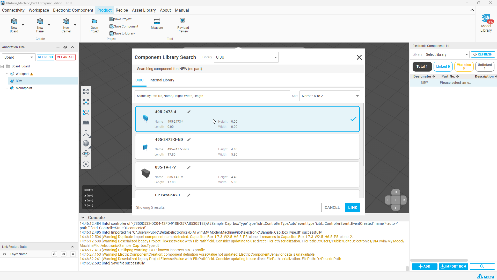Select the BOM tree item
This screenshot has width=497, height=280.
43,81
